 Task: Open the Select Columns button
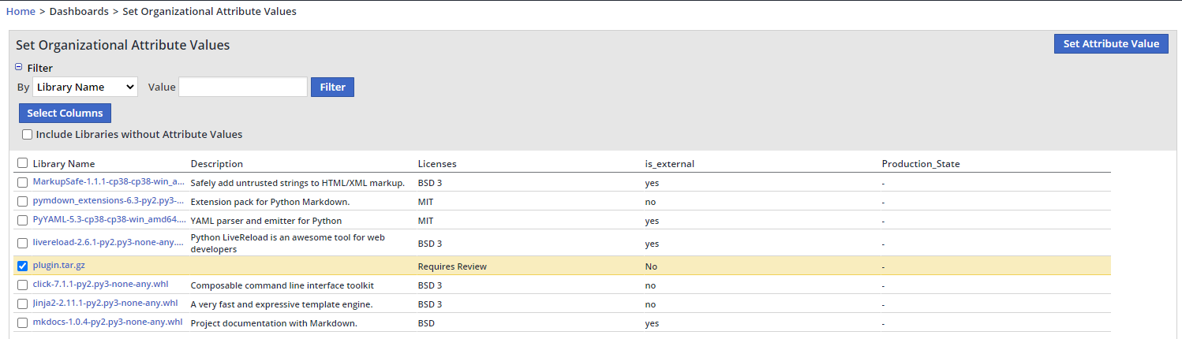click(x=65, y=113)
